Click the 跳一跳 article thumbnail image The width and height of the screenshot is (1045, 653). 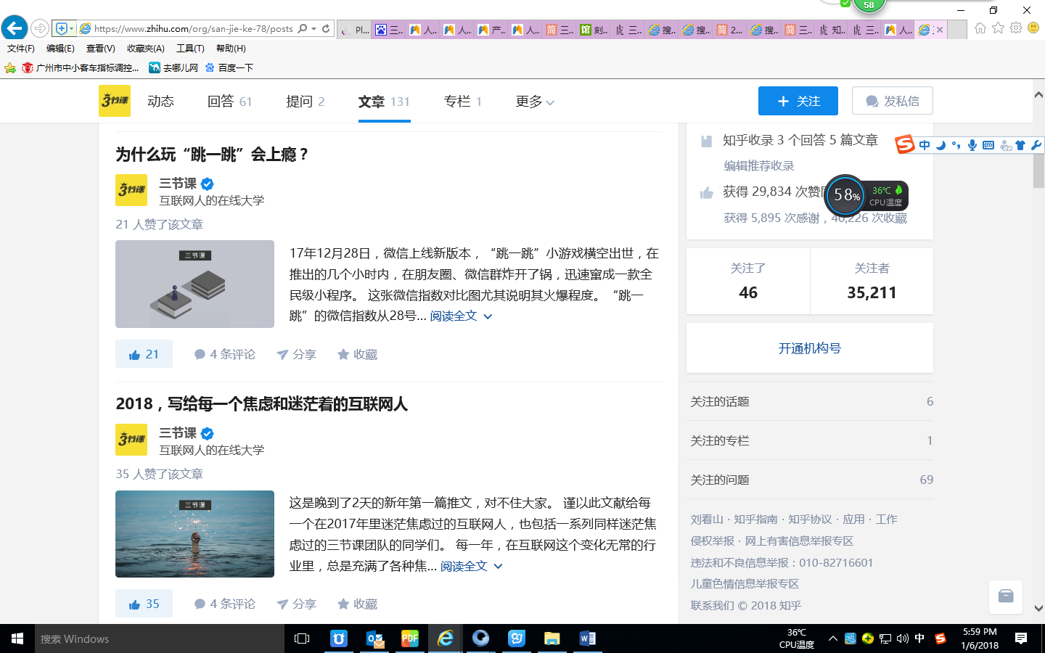194,284
